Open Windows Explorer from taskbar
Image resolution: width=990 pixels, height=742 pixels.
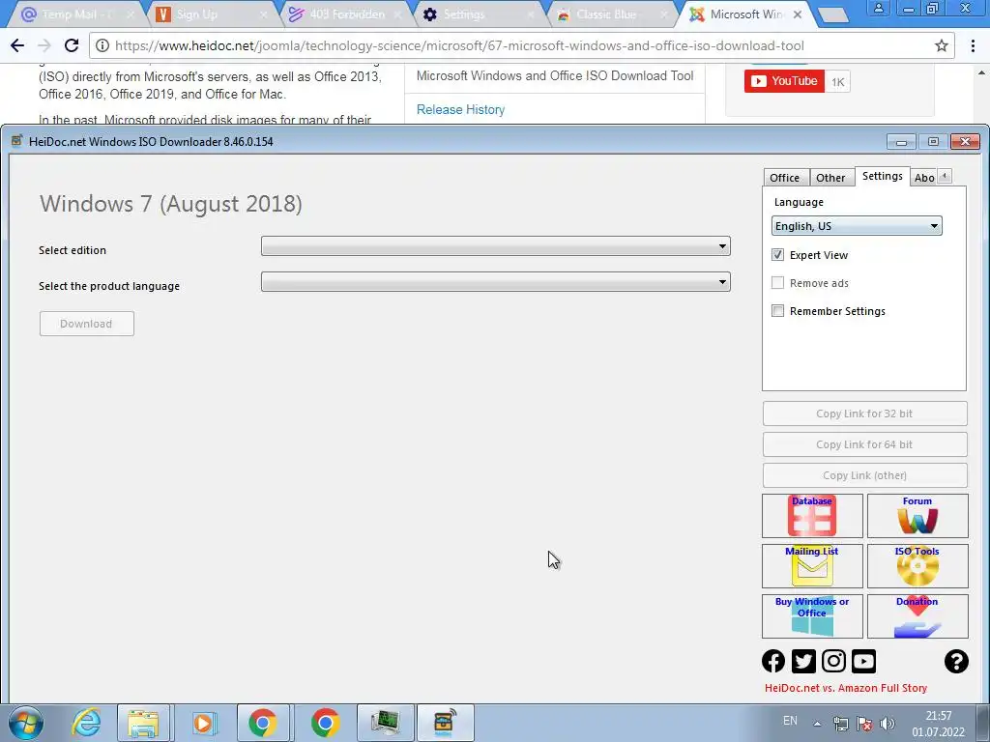[143, 723]
